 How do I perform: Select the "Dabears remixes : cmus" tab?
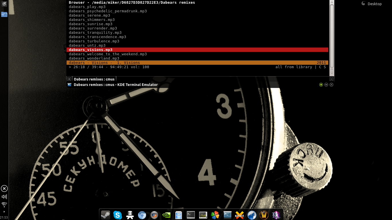(x=94, y=79)
